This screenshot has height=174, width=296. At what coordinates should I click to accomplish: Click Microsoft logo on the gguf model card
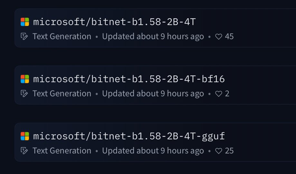[x=25, y=136]
